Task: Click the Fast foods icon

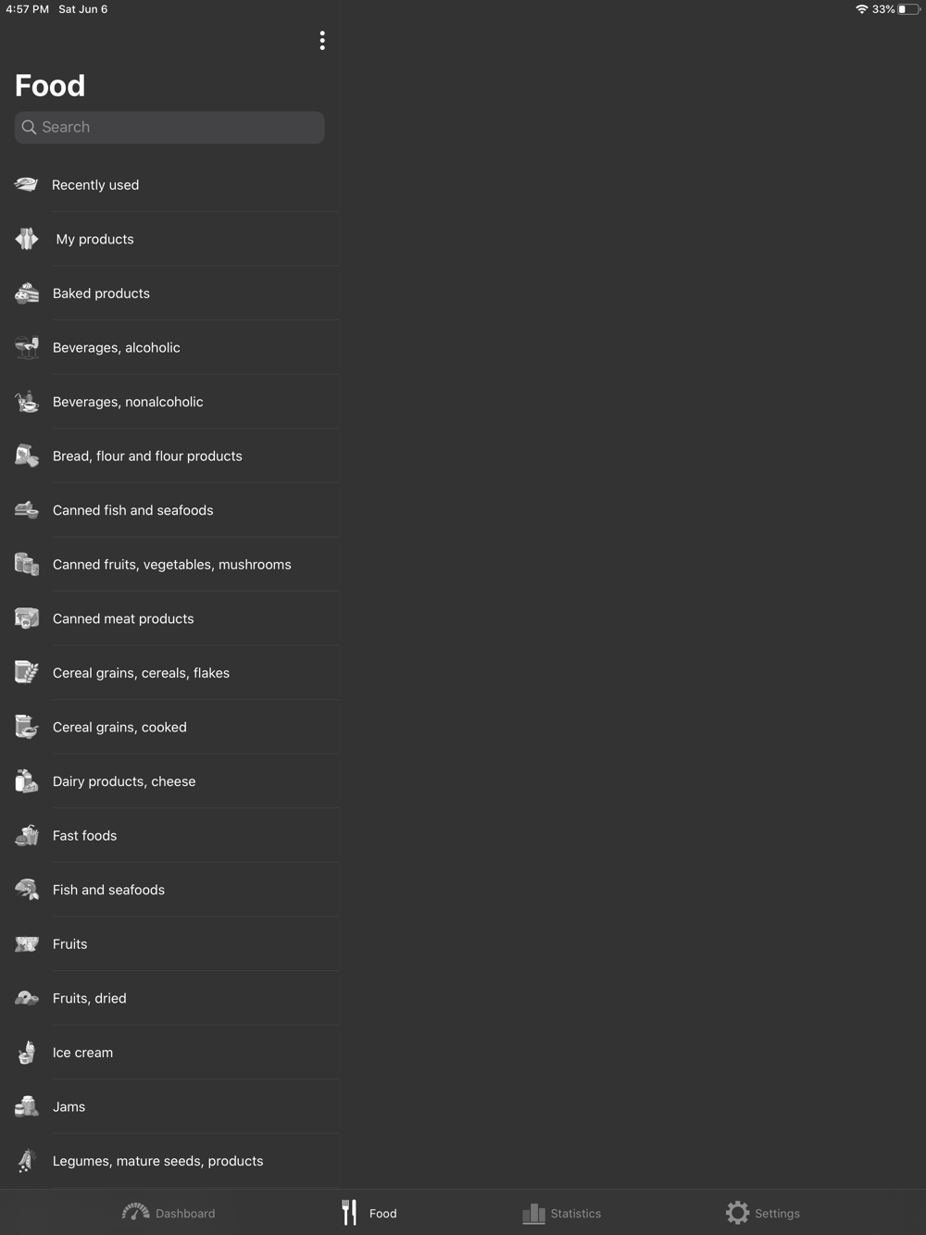Action: click(x=27, y=835)
